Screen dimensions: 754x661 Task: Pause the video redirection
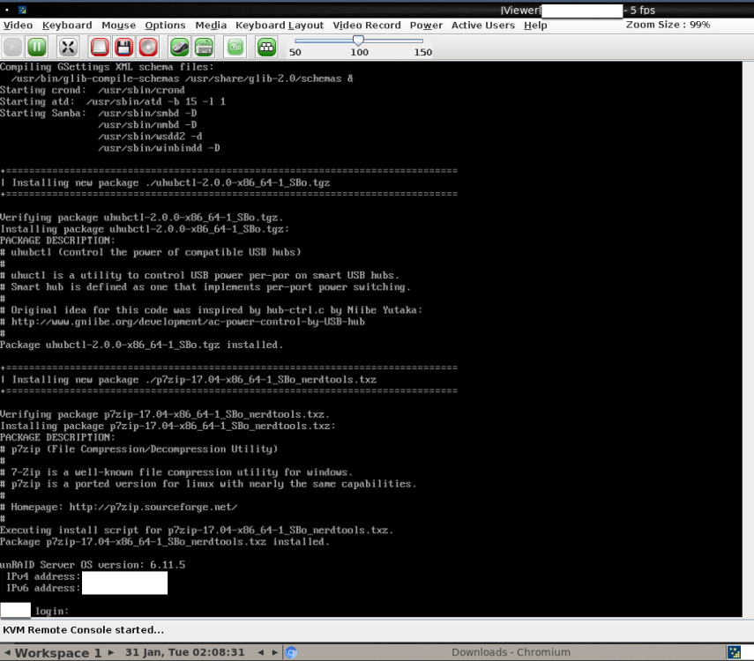coord(37,47)
